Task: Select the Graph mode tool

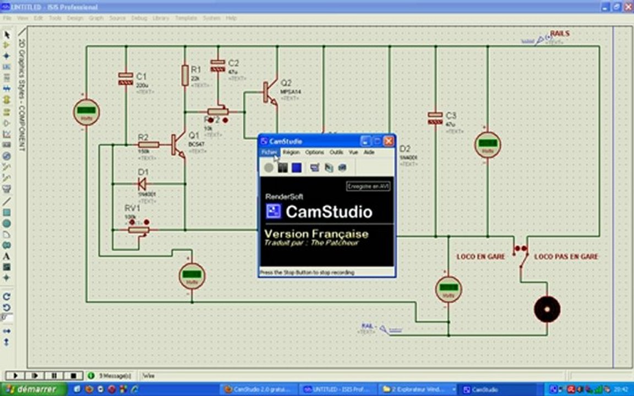Action: tap(7, 134)
